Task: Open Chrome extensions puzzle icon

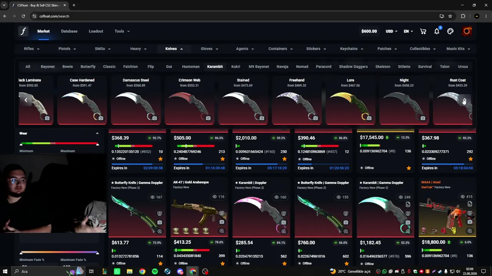Action: [463, 16]
